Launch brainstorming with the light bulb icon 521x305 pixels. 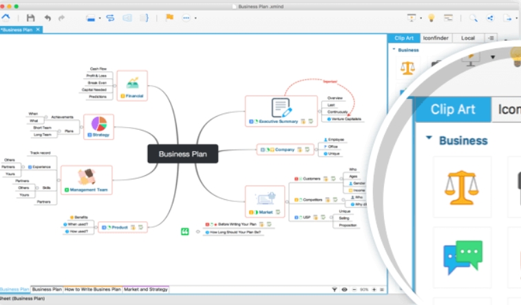(x=432, y=18)
